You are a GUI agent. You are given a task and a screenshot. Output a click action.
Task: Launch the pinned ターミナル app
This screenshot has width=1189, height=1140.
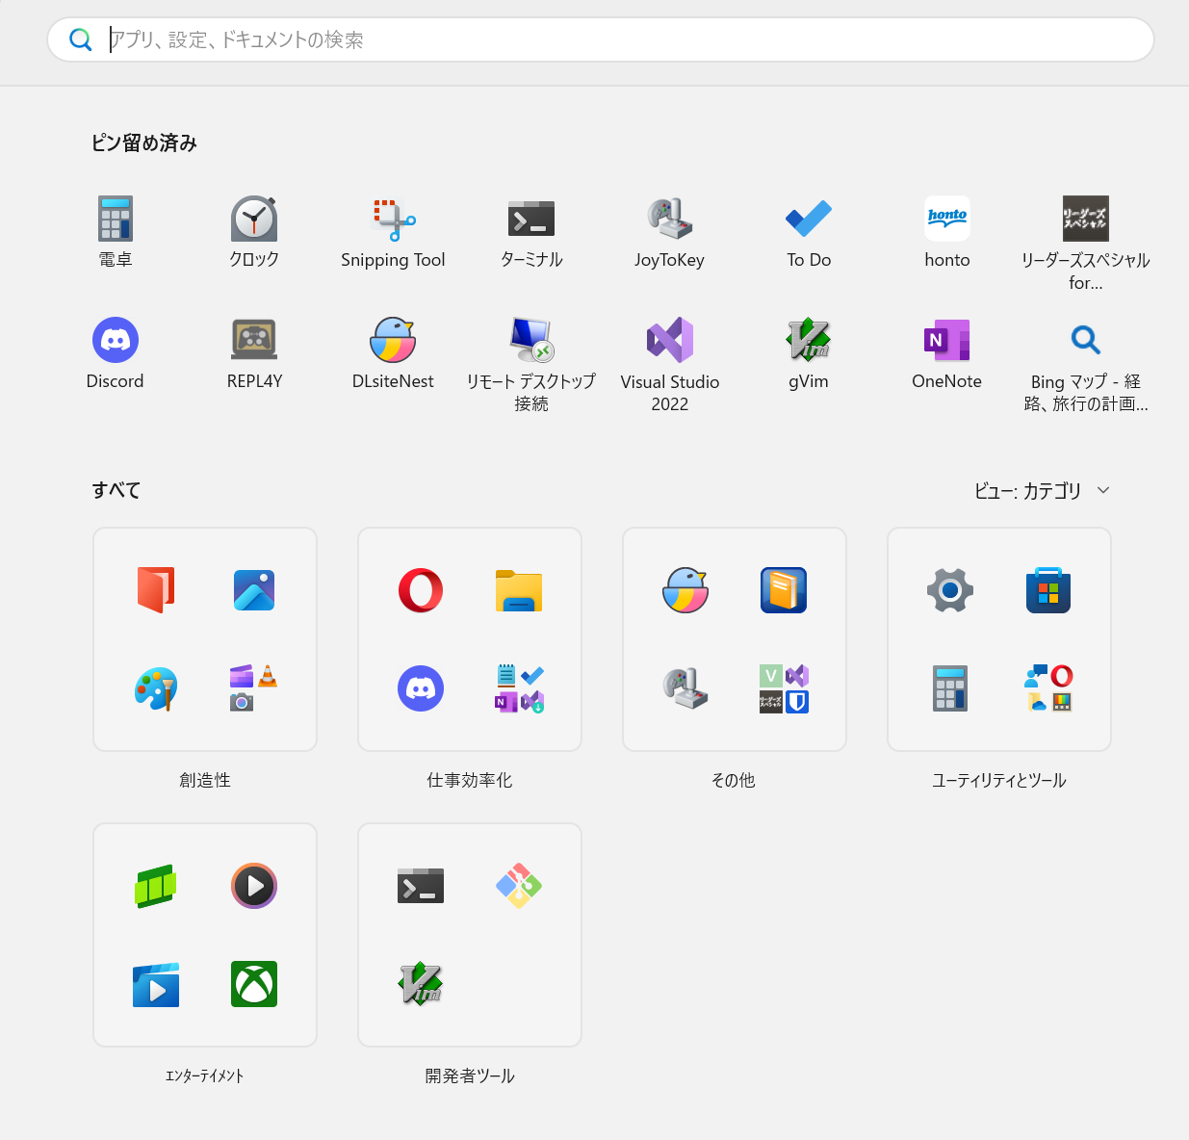point(531,232)
